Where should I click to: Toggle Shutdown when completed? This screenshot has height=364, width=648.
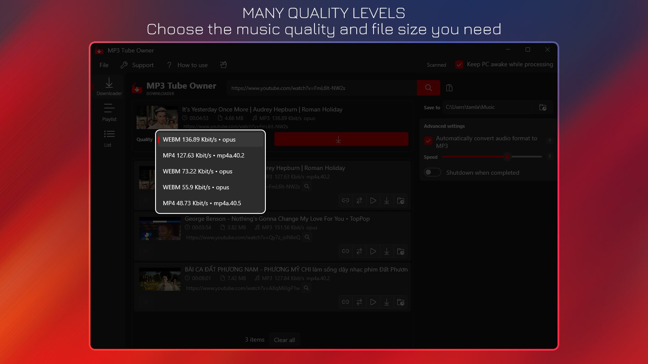tap(432, 172)
